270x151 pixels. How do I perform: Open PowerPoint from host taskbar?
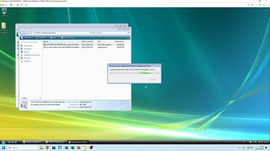pyautogui.click(x=79, y=148)
